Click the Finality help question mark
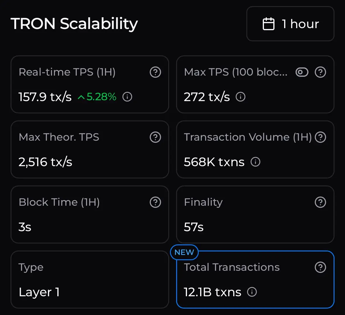 (320, 202)
